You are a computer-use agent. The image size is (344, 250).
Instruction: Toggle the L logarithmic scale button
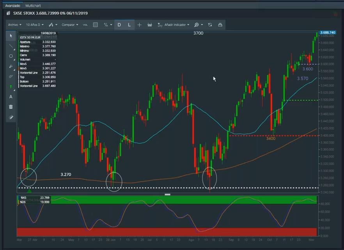(x=129, y=25)
